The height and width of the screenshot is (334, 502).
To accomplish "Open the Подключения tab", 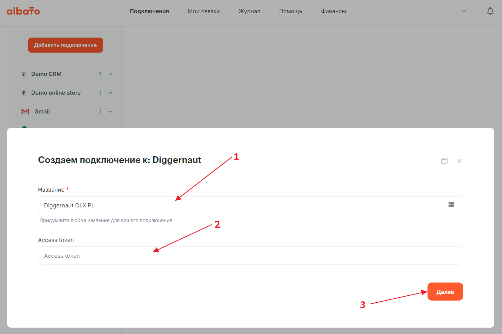I will (149, 11).
